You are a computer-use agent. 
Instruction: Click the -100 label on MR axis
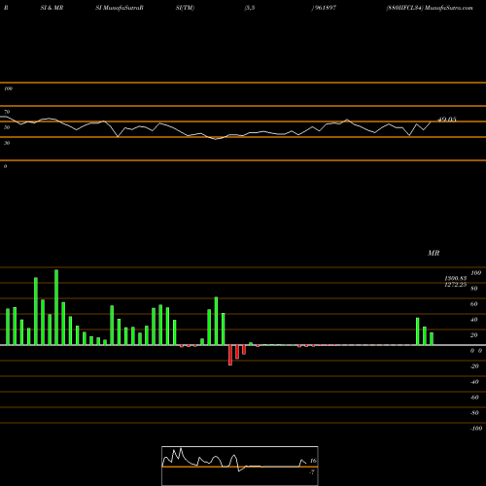[476, 429]
